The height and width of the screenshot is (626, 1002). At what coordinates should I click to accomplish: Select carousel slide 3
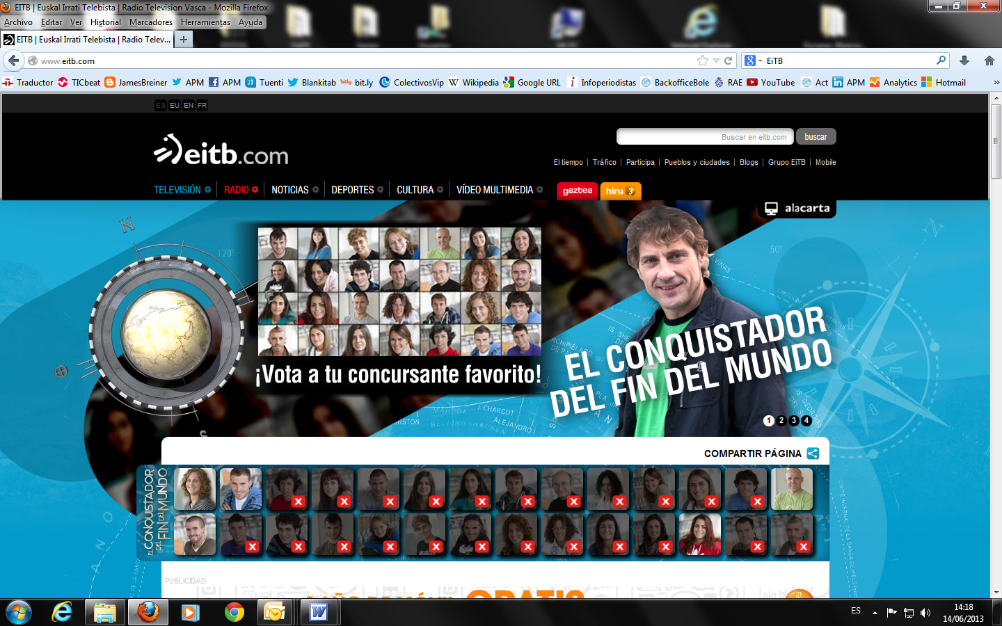tap(794, 421)
